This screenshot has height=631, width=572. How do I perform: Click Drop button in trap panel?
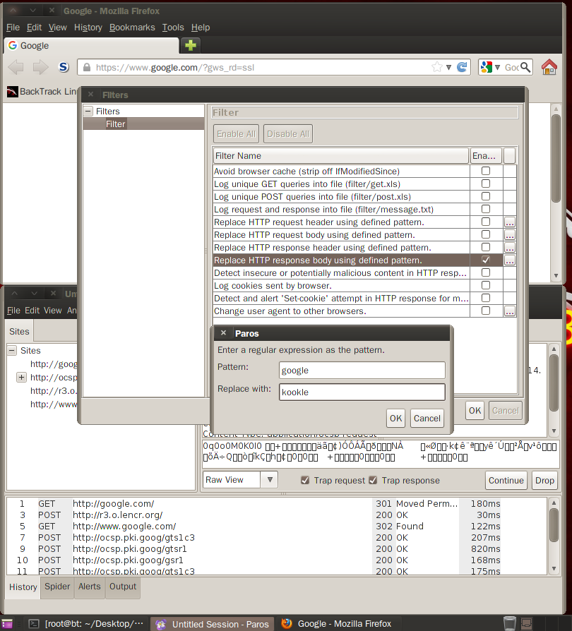pos(544,480)
